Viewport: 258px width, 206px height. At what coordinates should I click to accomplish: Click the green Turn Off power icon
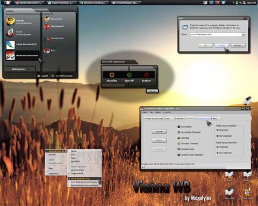129,75
